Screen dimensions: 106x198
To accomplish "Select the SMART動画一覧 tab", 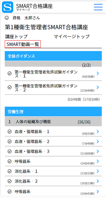I will [x=23, y=44].
